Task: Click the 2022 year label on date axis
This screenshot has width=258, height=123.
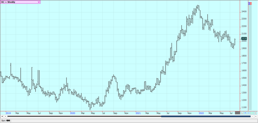Action: (201, 113)
